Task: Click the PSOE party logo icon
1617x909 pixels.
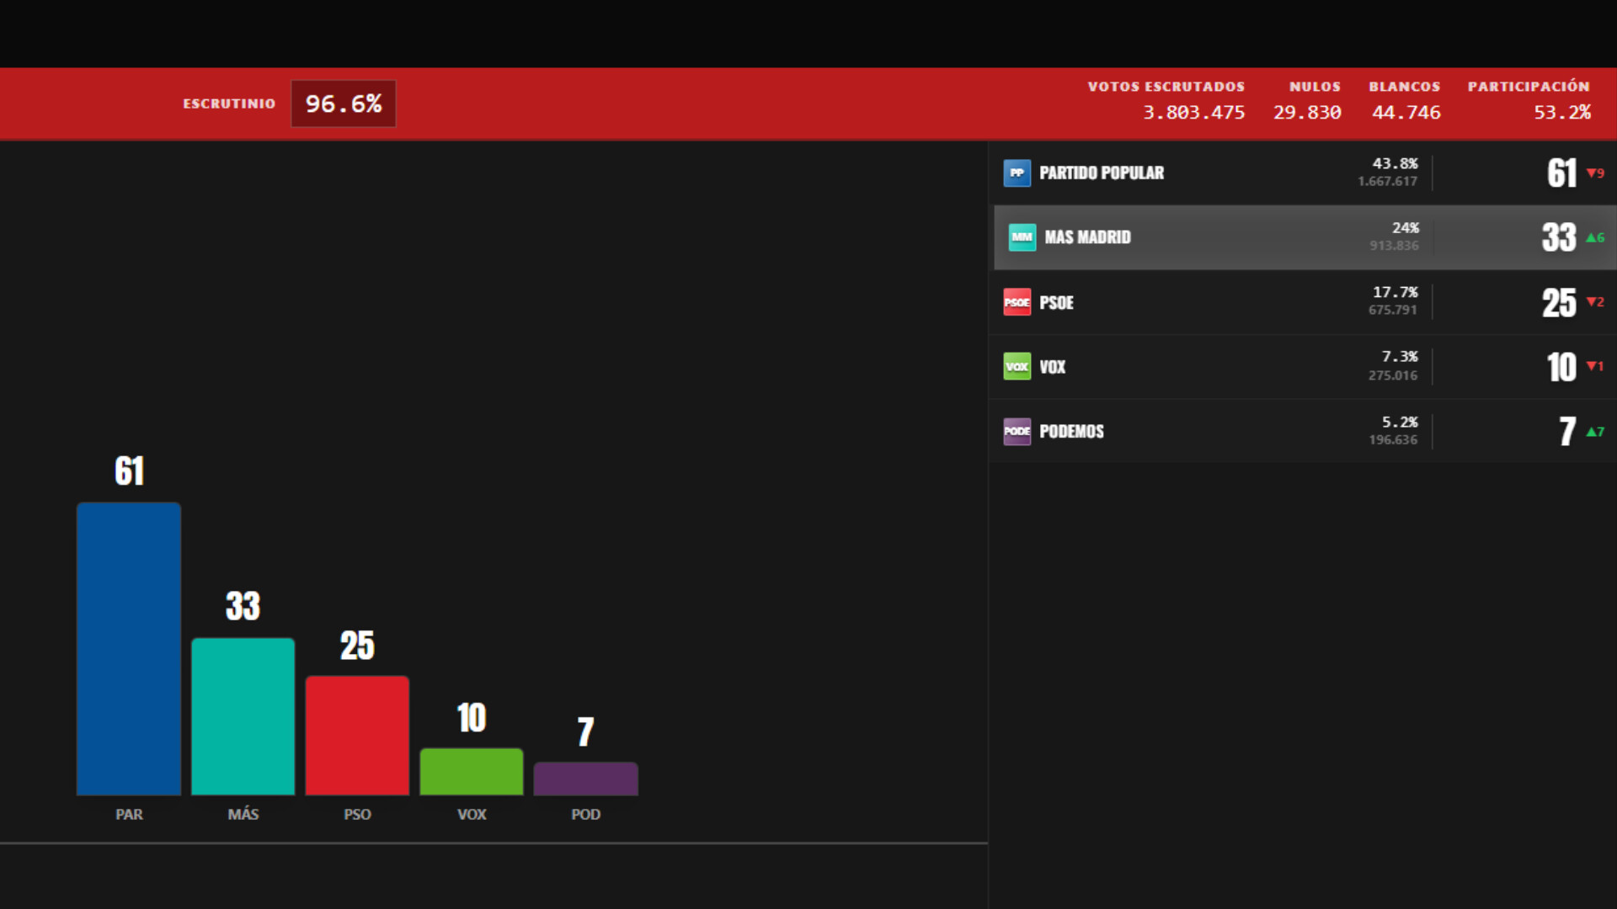Action: (x=1017, y=302)
